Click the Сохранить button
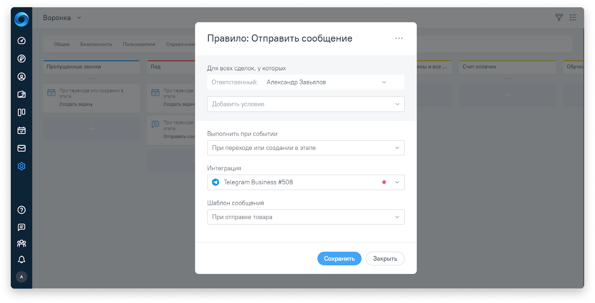This screenshot has width=595, height=303. click(339, 258)
